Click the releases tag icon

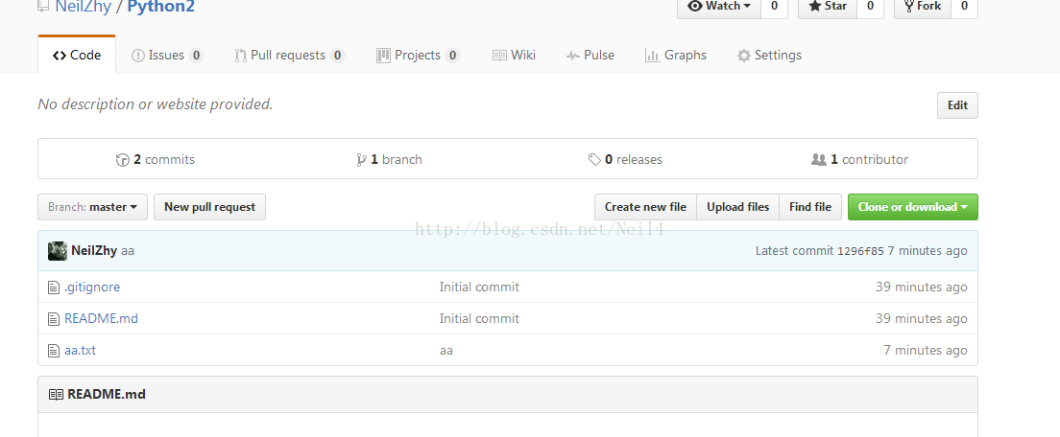594,160
